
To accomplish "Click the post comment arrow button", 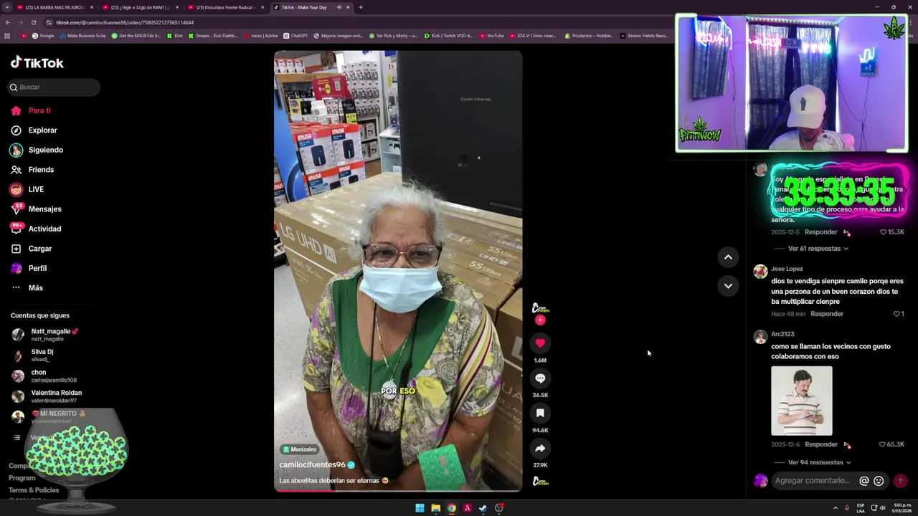I will pyautogui.click(x=901, y=481).
